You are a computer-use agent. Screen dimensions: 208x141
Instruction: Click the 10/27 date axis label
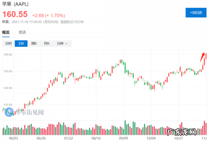coord(179,139)
